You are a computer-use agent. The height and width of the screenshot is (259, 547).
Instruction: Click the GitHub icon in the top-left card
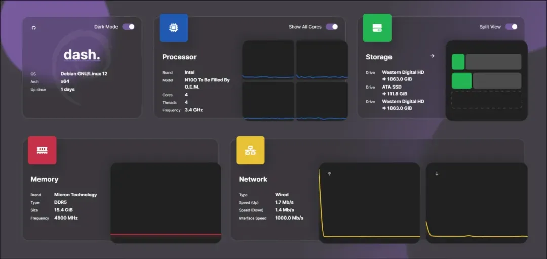34,28
